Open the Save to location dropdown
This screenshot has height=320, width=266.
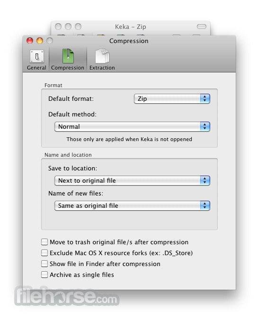pyautogui.click(x=132, y=181)
